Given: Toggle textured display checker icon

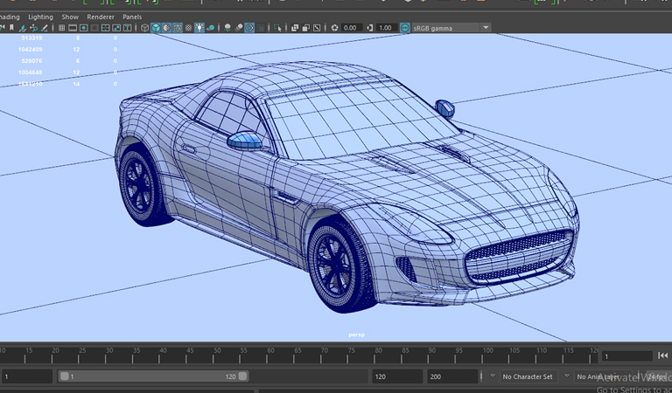Looking at the screenshot, I should 188,28.
